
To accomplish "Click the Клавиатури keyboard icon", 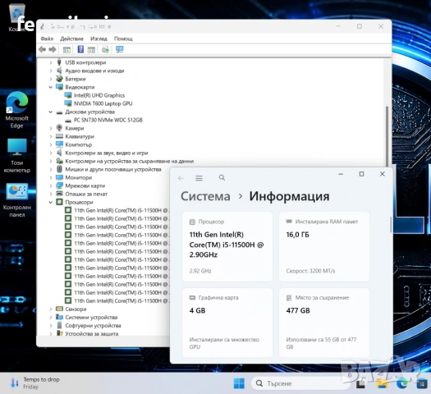I will [x=59, y=136].
